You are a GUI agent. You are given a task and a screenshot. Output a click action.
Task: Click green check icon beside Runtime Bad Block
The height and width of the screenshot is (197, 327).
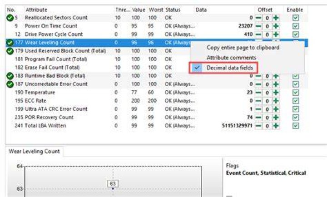[x=10, y=76]
